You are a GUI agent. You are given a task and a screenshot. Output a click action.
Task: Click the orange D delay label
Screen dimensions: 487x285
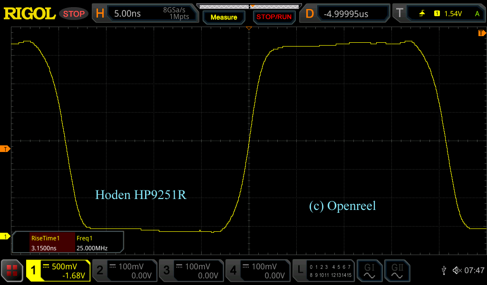coord(309,14)
